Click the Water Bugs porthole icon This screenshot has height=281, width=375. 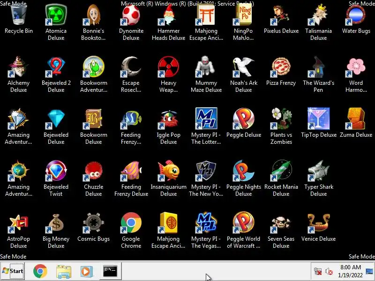[356, 15]
